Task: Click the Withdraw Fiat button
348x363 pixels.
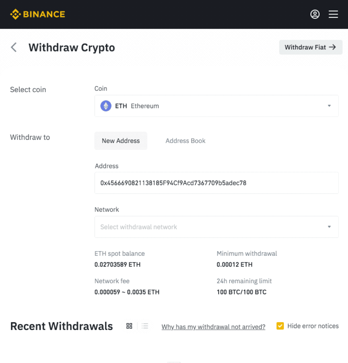Action: [x=311, y=47]
